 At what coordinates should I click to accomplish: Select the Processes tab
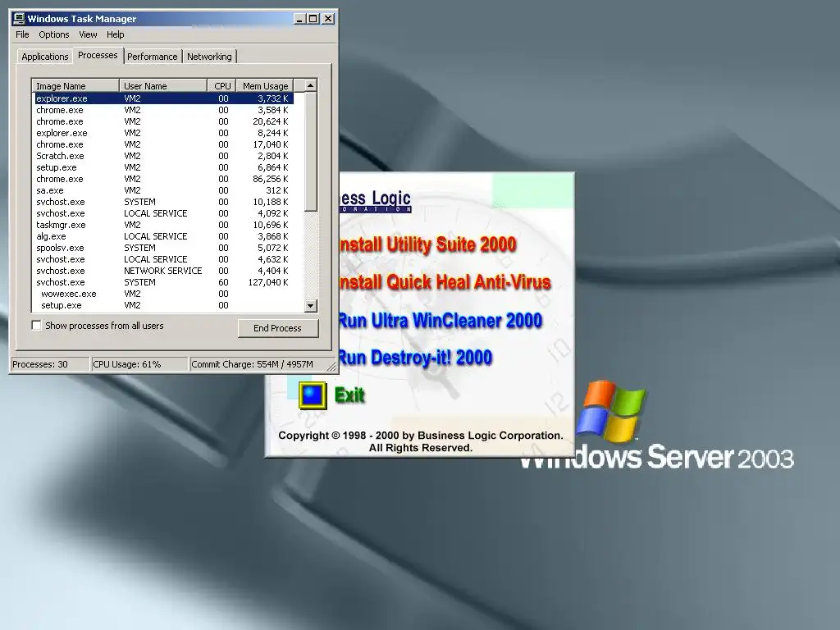click(x=98, y=55)
